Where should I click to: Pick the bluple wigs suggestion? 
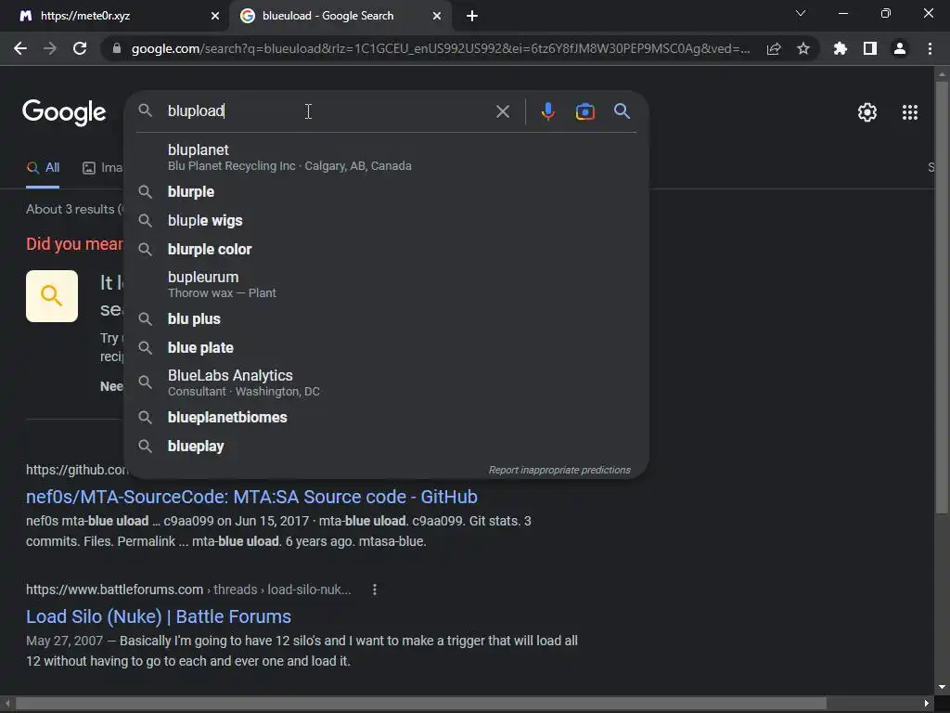387,221
